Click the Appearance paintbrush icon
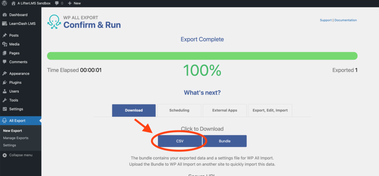The height and width of the screenshot is (176, 379). 4,74
